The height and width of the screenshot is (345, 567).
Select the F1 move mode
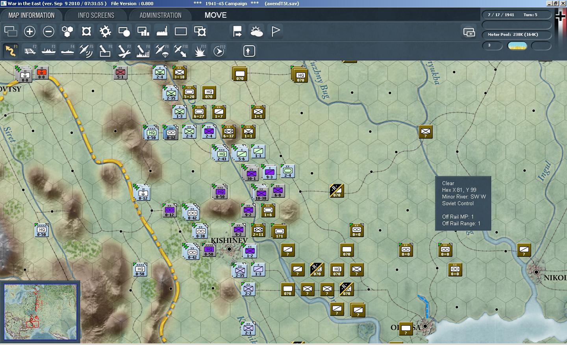click(x=11, y=51)
